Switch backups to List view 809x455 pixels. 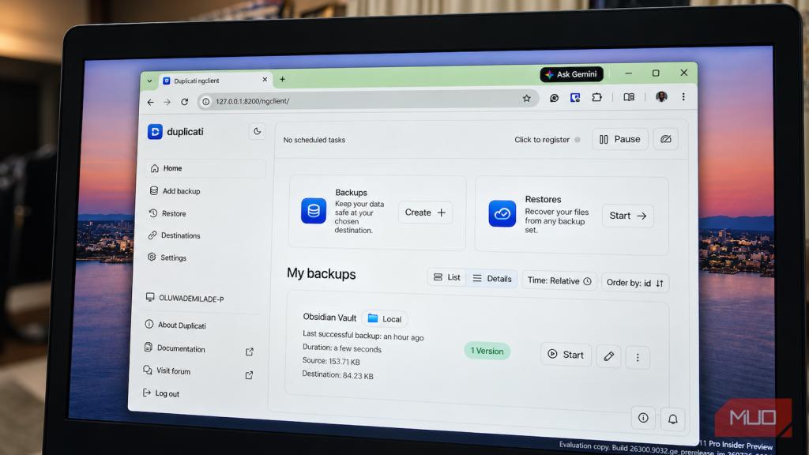pos(447,277)
